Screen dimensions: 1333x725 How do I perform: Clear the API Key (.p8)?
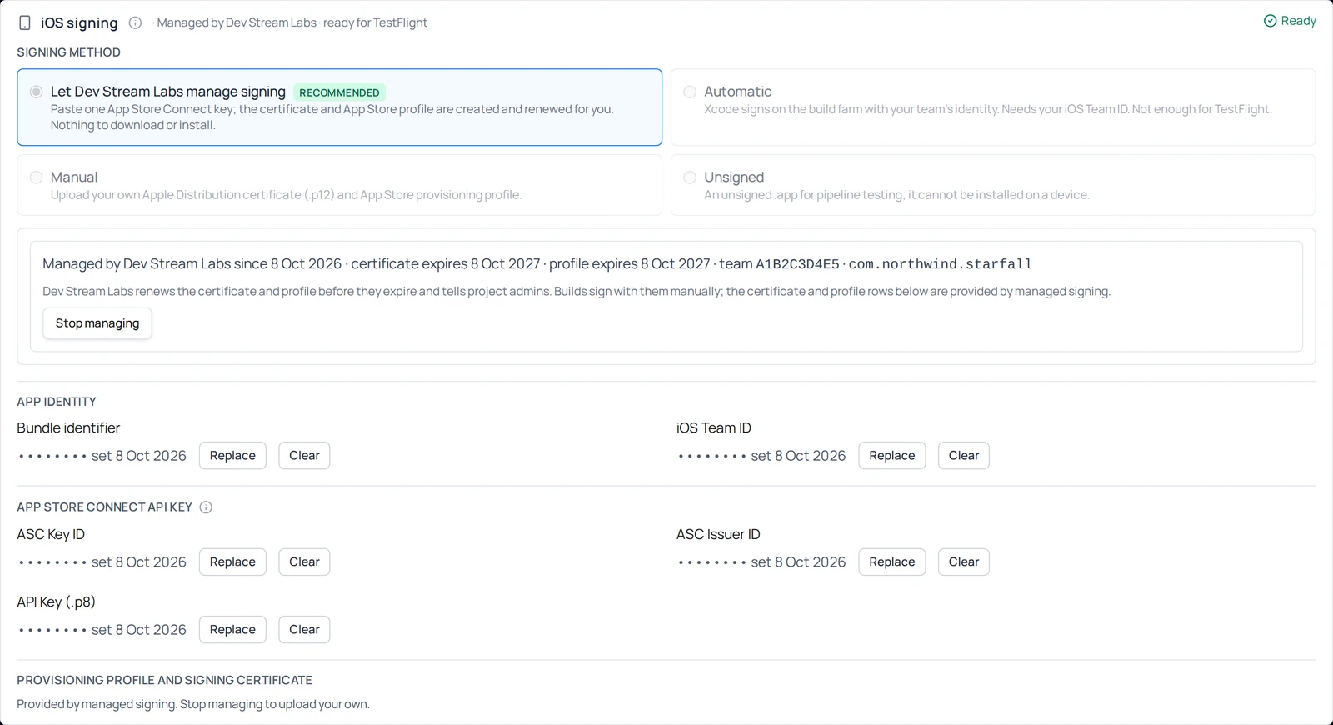click(304, 630)
